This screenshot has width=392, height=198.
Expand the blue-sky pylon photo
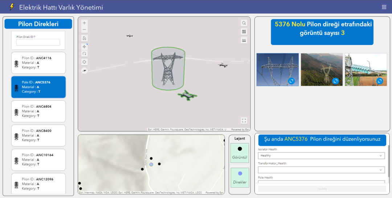click(x=291, y=81)
